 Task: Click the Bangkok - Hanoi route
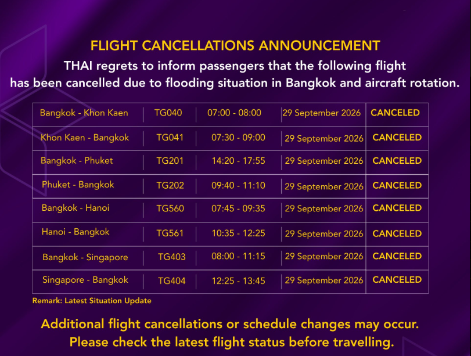[x=75, y=208]
